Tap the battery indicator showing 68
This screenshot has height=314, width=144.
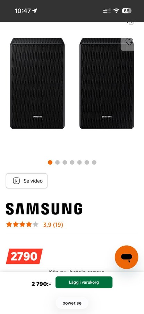127,11
